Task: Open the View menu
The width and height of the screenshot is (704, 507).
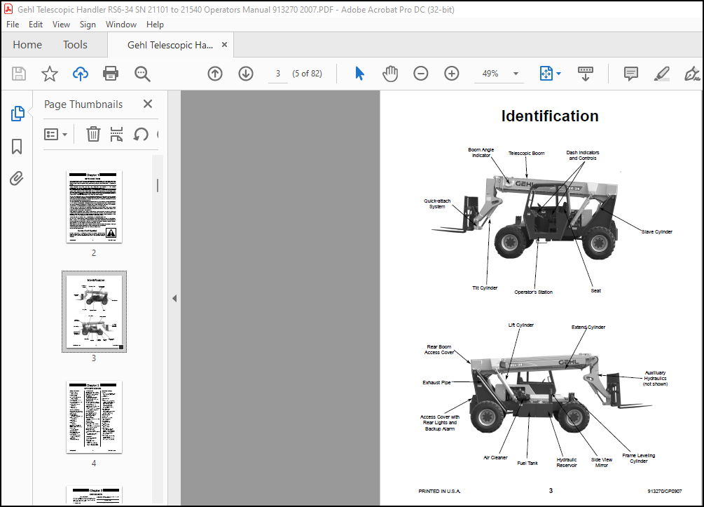Action: (61, 25)
